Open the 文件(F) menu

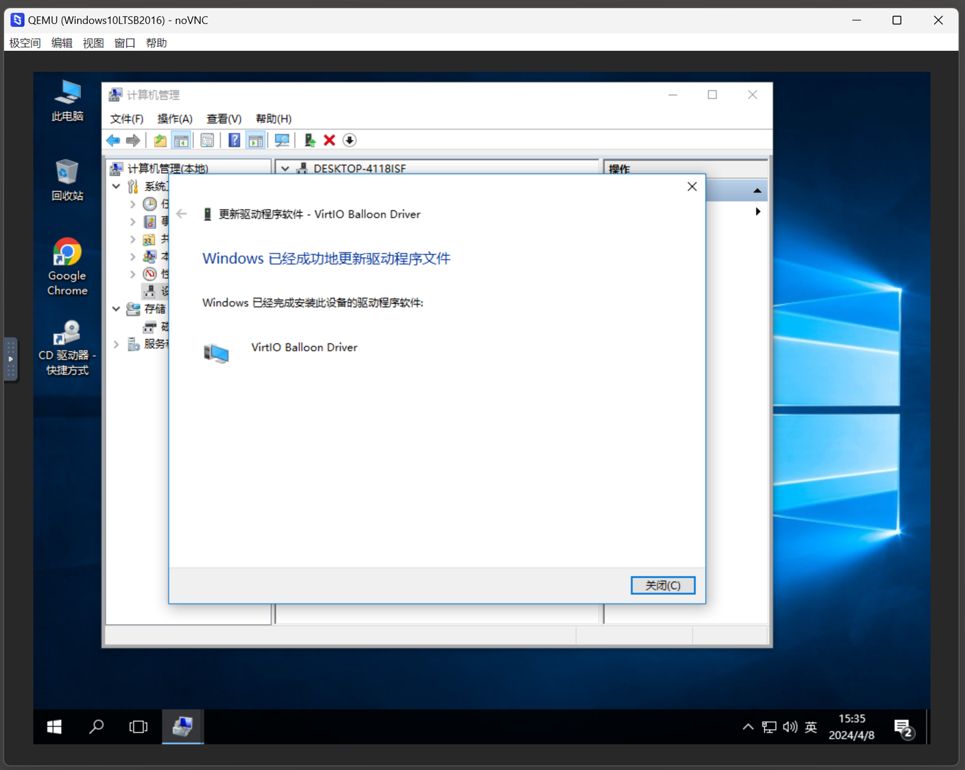126,119
